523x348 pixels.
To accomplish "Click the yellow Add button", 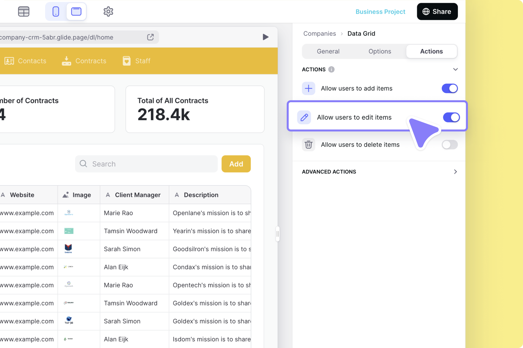I will point(236,164).
